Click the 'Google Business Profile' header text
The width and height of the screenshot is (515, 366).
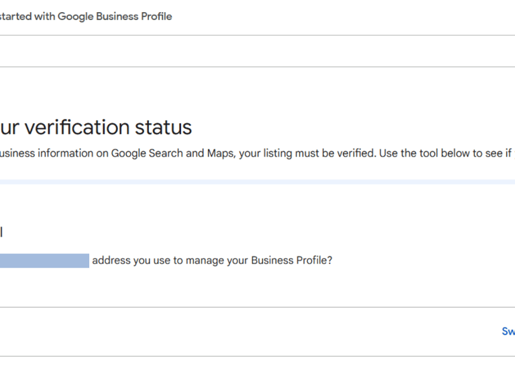(115, 16)
